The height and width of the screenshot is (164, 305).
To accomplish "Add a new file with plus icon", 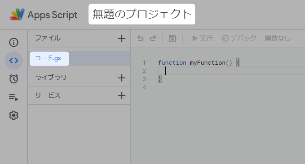I will coord(122,38).
